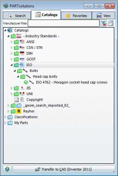Screen dimensions: 118x176
Task: Click the PARTsolutions title bar logo icon
Action: [6, 6]
